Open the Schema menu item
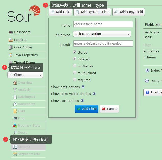Image resolution: width=162 pixels, height=160 pixels. [28, 147]
